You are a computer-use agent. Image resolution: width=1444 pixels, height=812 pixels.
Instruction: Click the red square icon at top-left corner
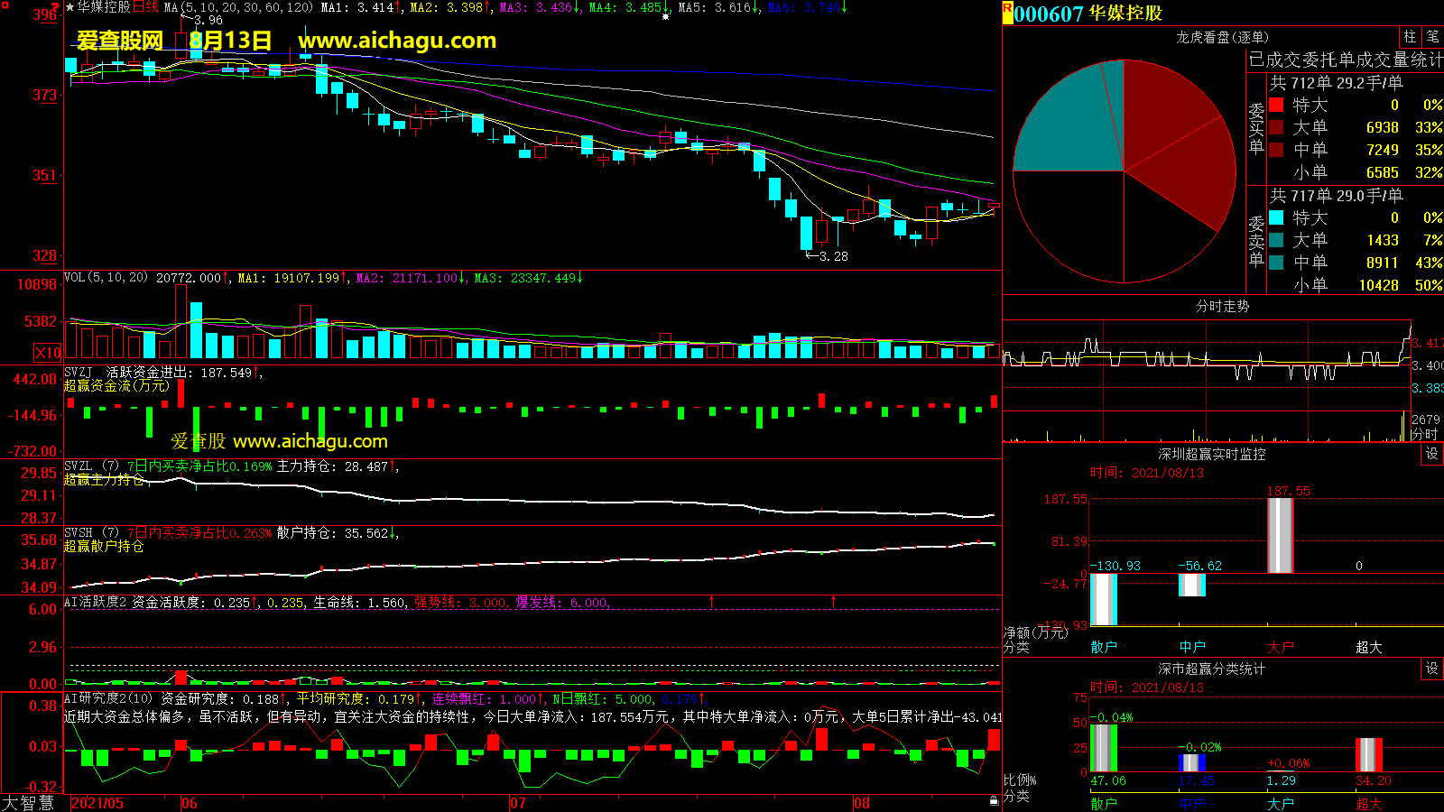(x=5, y=6)
